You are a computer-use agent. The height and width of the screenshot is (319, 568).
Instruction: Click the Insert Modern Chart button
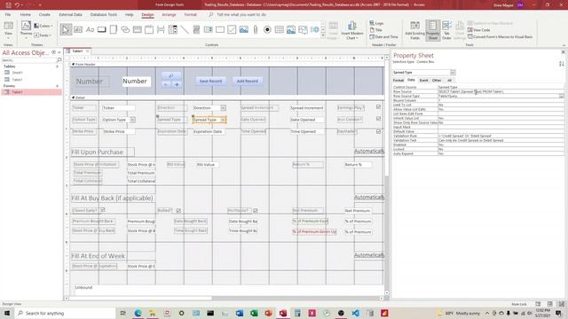pyautogui.click(x=352, y=31)
